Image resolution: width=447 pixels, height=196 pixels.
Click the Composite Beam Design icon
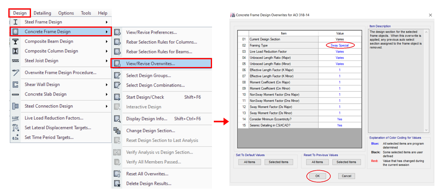[15, 41]
